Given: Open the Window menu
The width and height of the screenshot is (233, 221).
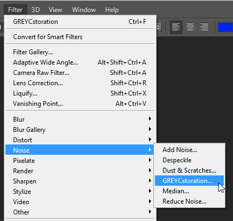Looking at the screenshot, I should click(84, 10).
